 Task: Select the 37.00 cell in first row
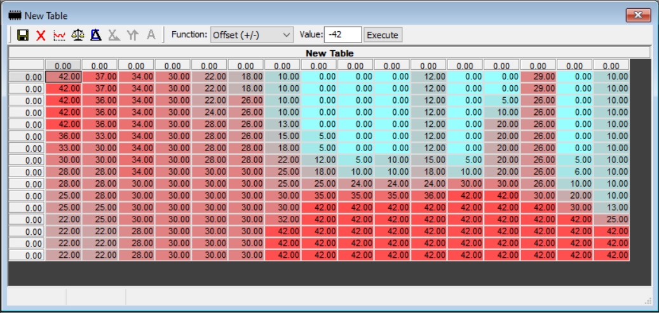[x=99, y=76]
